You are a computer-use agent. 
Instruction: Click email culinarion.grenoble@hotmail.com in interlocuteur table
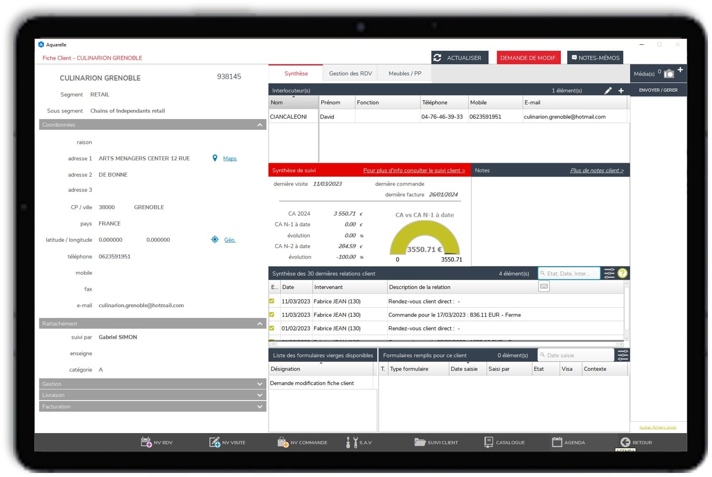pyautogui.click(x=564, y=117)
